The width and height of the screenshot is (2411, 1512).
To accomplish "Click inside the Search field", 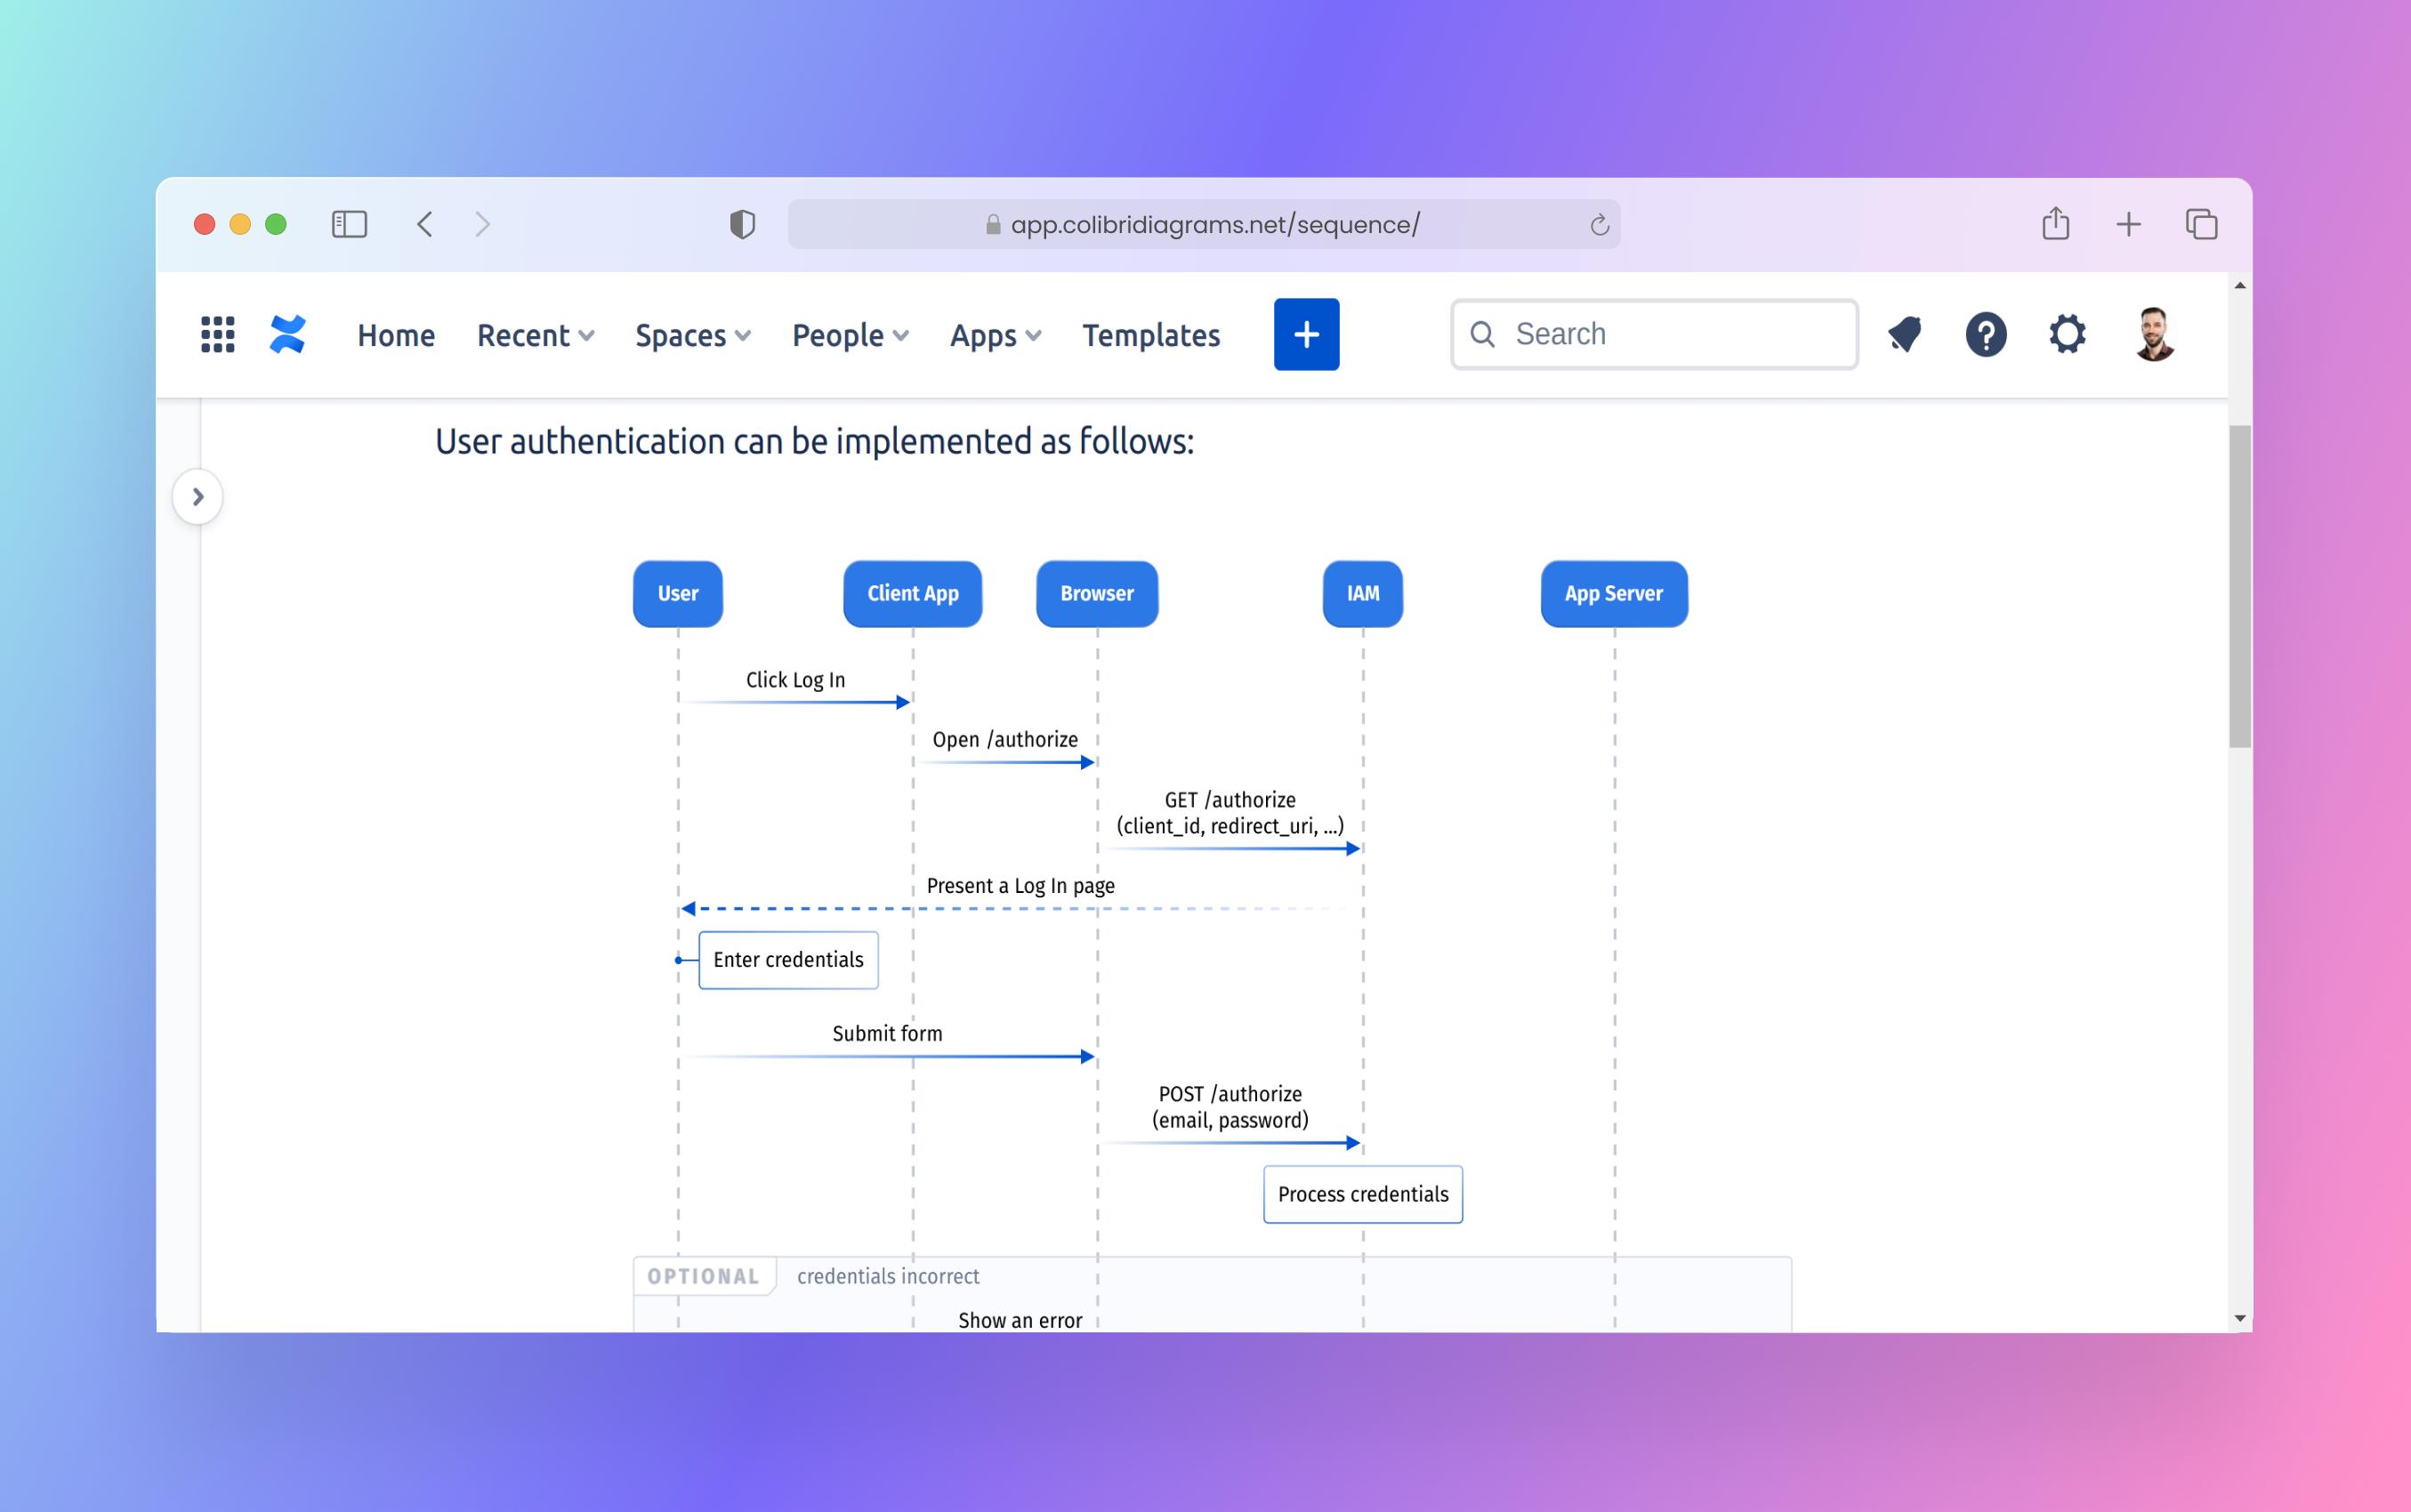I will tap(1654, 334).
